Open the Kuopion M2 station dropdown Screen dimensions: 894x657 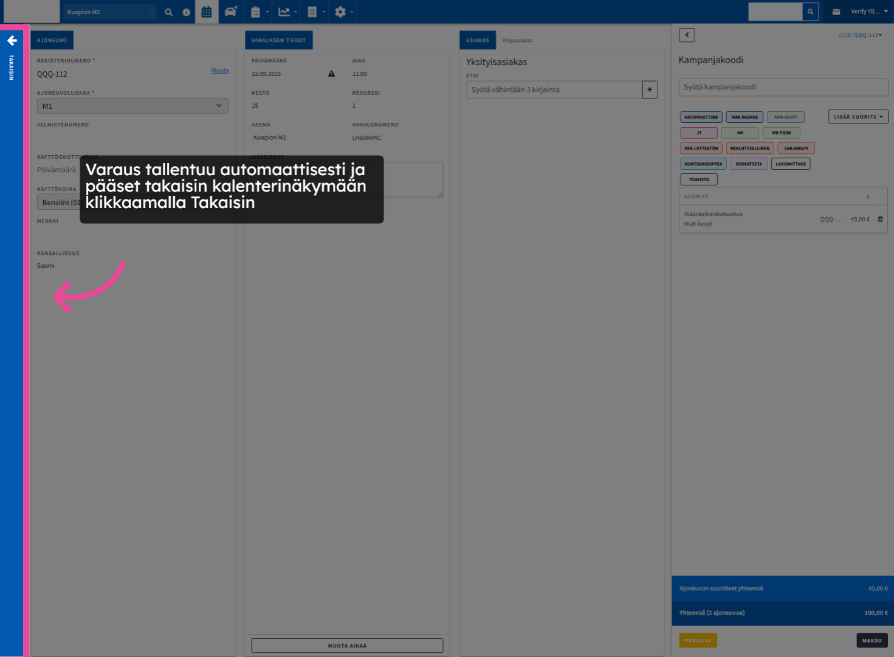pos(109,12)
